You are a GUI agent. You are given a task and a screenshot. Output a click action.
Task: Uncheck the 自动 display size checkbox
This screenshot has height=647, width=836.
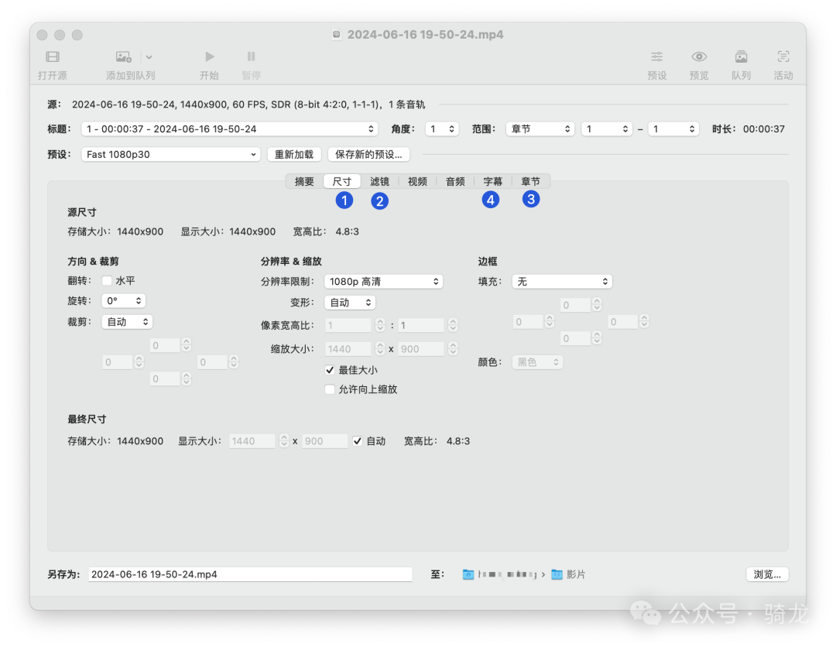358,441
